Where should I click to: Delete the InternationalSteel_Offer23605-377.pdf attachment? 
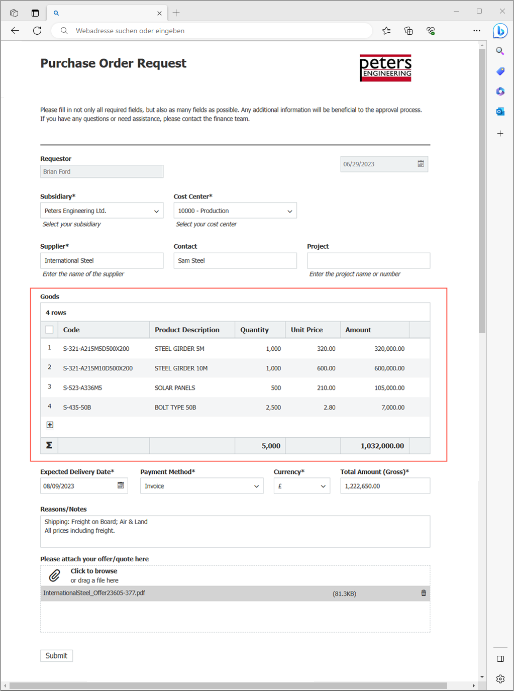[424, 593]
